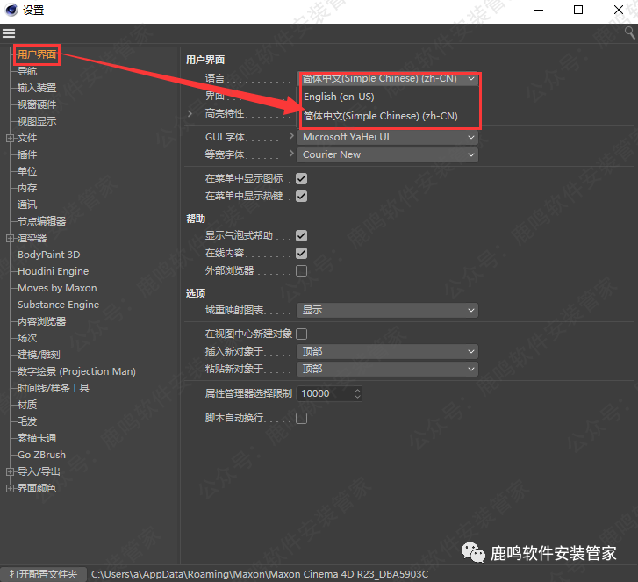
Task: Click the search magnifier icon
Action: pos(629,32)
